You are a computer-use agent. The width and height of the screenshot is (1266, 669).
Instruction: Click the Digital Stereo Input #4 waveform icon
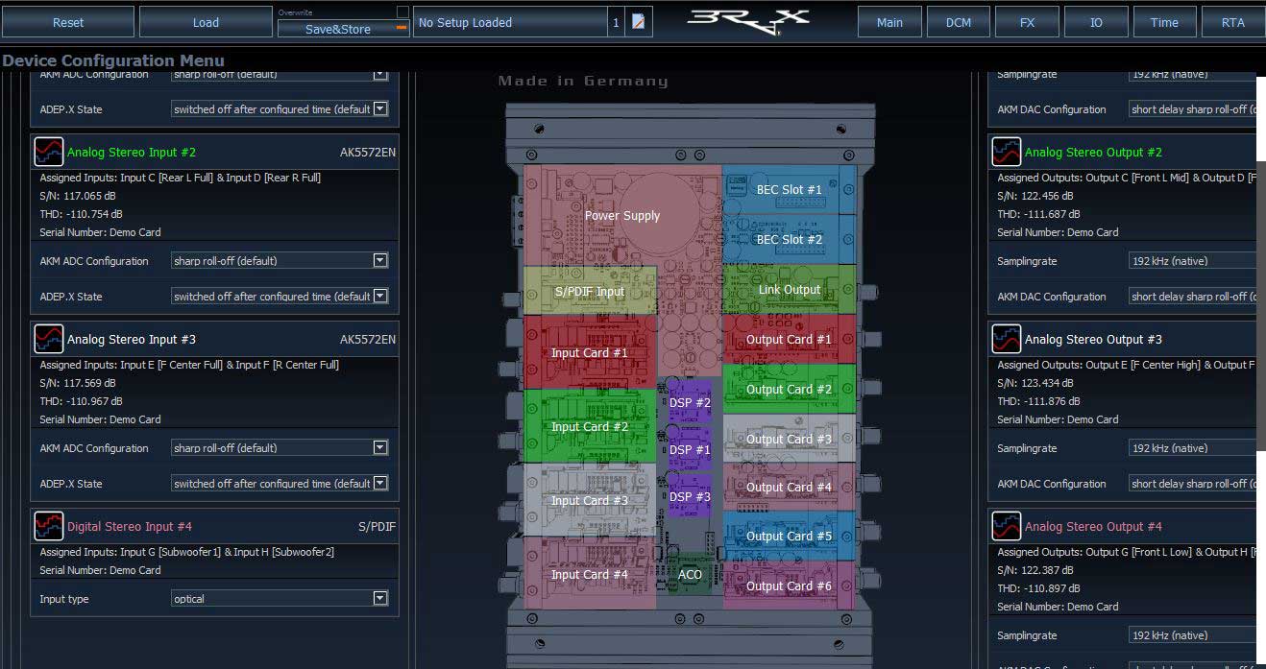pyautogui.click(x=49, y=526)
